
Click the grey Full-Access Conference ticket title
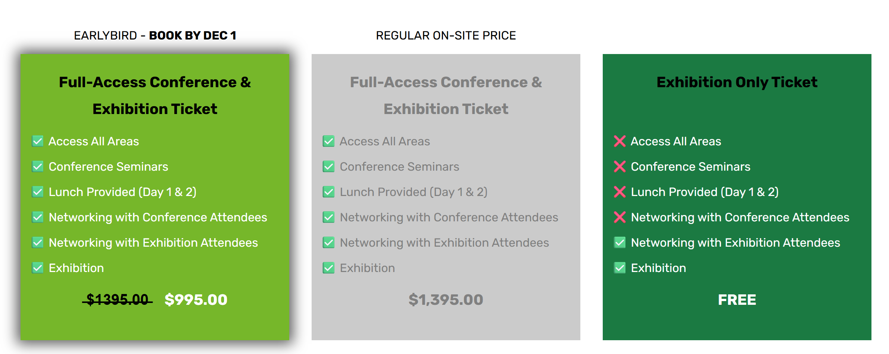tap(446, 95)
